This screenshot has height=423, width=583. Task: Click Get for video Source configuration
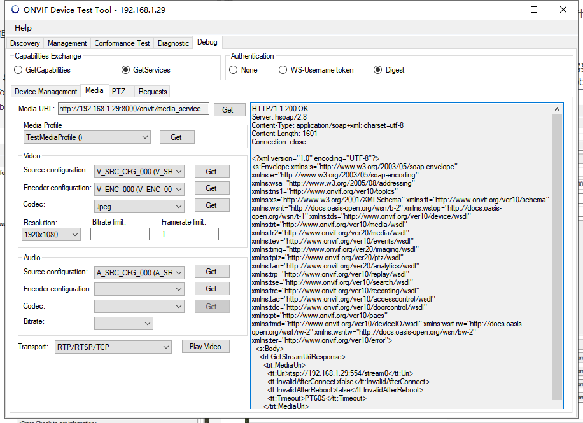tap(211, 171)
